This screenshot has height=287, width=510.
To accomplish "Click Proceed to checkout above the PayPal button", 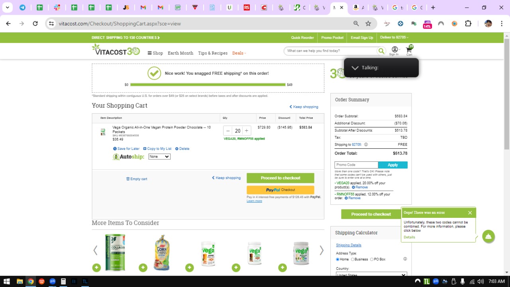I will pyautogui.click(x=280, y=178).
